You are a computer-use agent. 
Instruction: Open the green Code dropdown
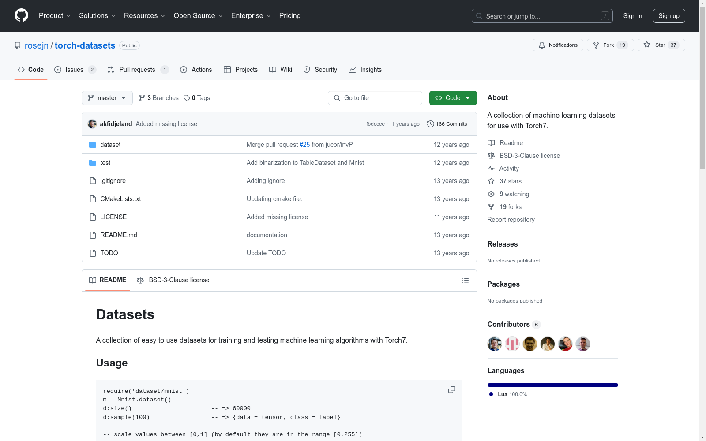pyautogui.click(x=453, y=98)
